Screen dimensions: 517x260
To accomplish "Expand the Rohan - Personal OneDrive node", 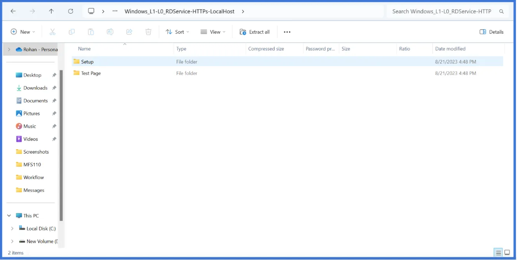I will click(x=9, y=49).
